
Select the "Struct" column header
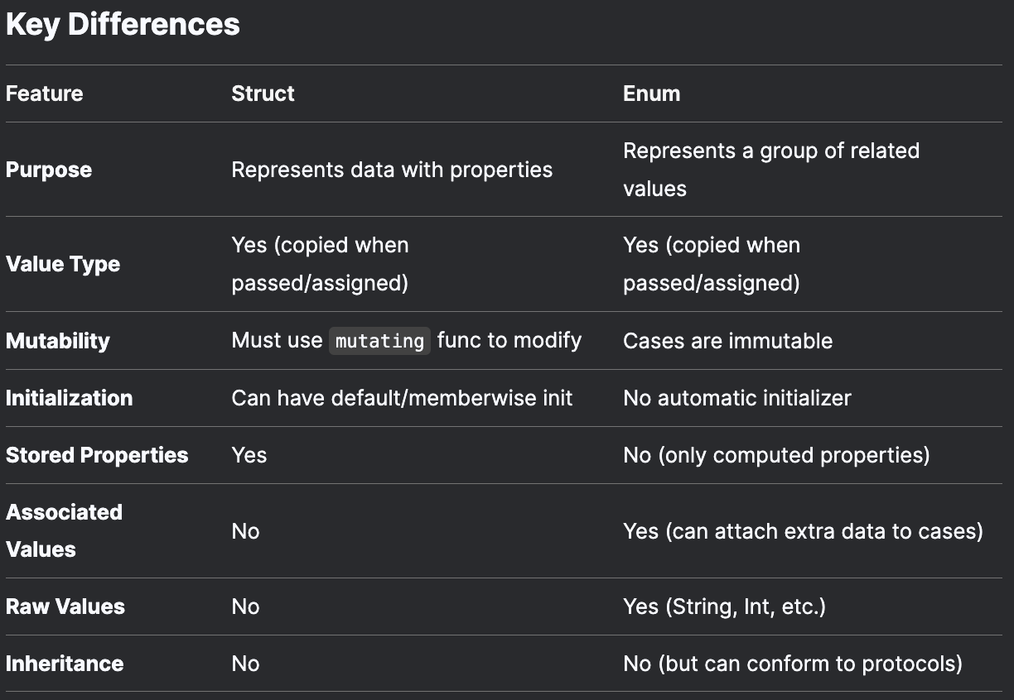pyautogui.click(x=263, y=93)
